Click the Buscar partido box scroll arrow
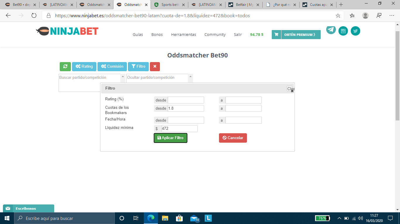The image size is (400, 224). [x=123, y=76]
